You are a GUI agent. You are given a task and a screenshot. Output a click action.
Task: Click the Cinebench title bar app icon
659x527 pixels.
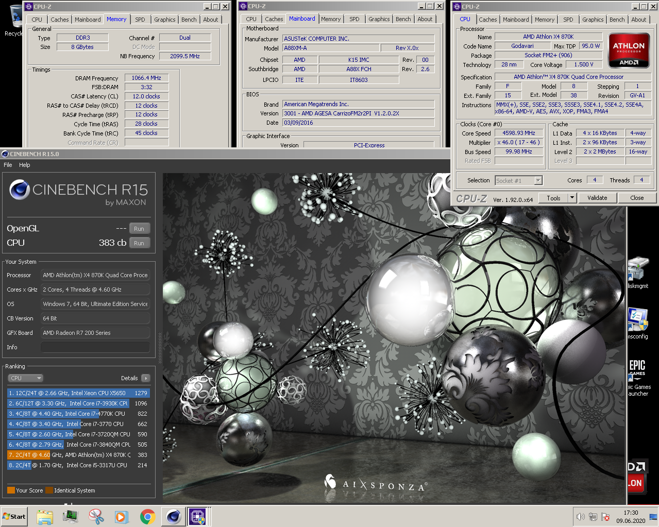pyautogui.click(x=5, y=154)
